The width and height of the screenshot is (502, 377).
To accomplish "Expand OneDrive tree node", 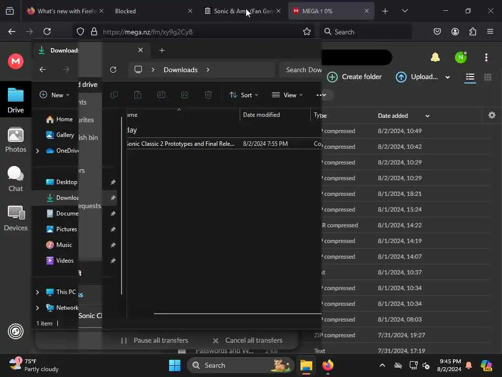I will (x=37, y=151).
